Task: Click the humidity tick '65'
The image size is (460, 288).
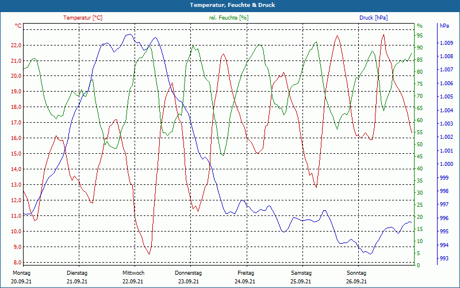Action: point(420,108)
